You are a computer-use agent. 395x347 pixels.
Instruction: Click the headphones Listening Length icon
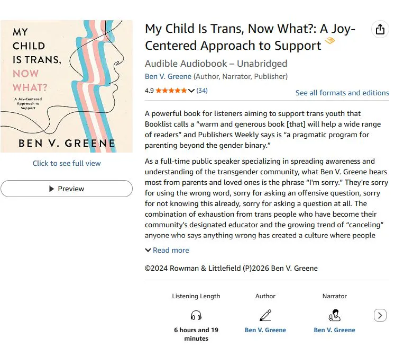point(196,315)
